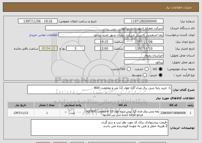Image resolution: width=202 pixels, height=143 pixels.
Task: Click the تاریخ نیاز column header
Action: (x=21, y=105)
